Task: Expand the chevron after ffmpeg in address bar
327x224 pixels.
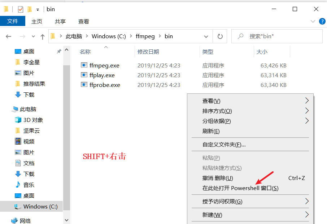Action: click(x=160, y=36)
